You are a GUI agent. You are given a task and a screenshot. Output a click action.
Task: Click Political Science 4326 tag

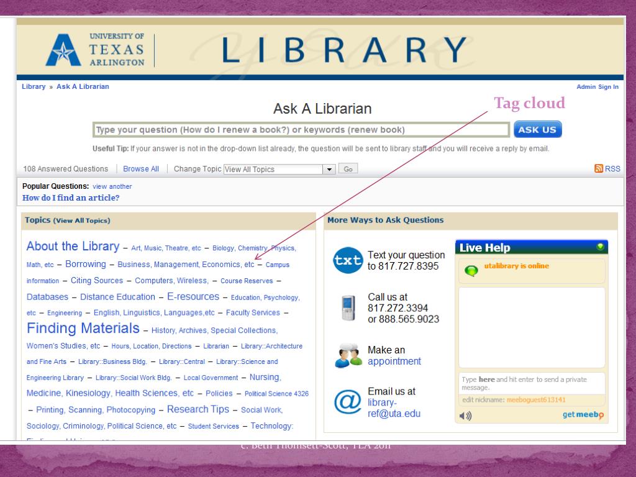click(276, 394)
